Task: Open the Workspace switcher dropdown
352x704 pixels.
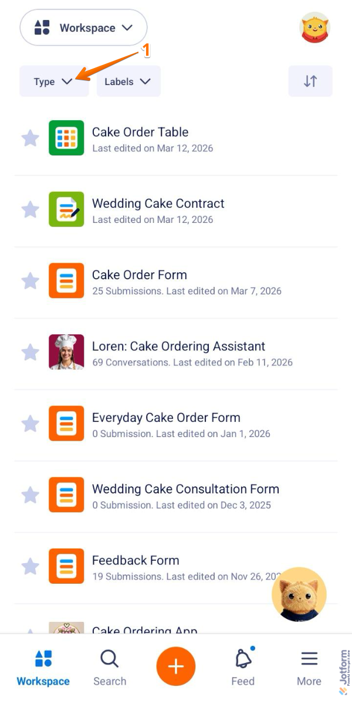Action: point(83,28)
